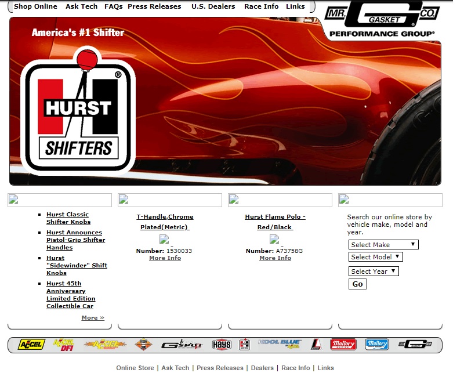This screenshot has width=464, height=380.
Task: Click the Press Releases footer link
Action: tap(220, 368)
